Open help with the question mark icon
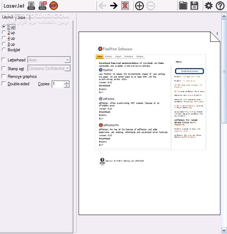Screen dimensions: 227x234 tap(220, 5)
